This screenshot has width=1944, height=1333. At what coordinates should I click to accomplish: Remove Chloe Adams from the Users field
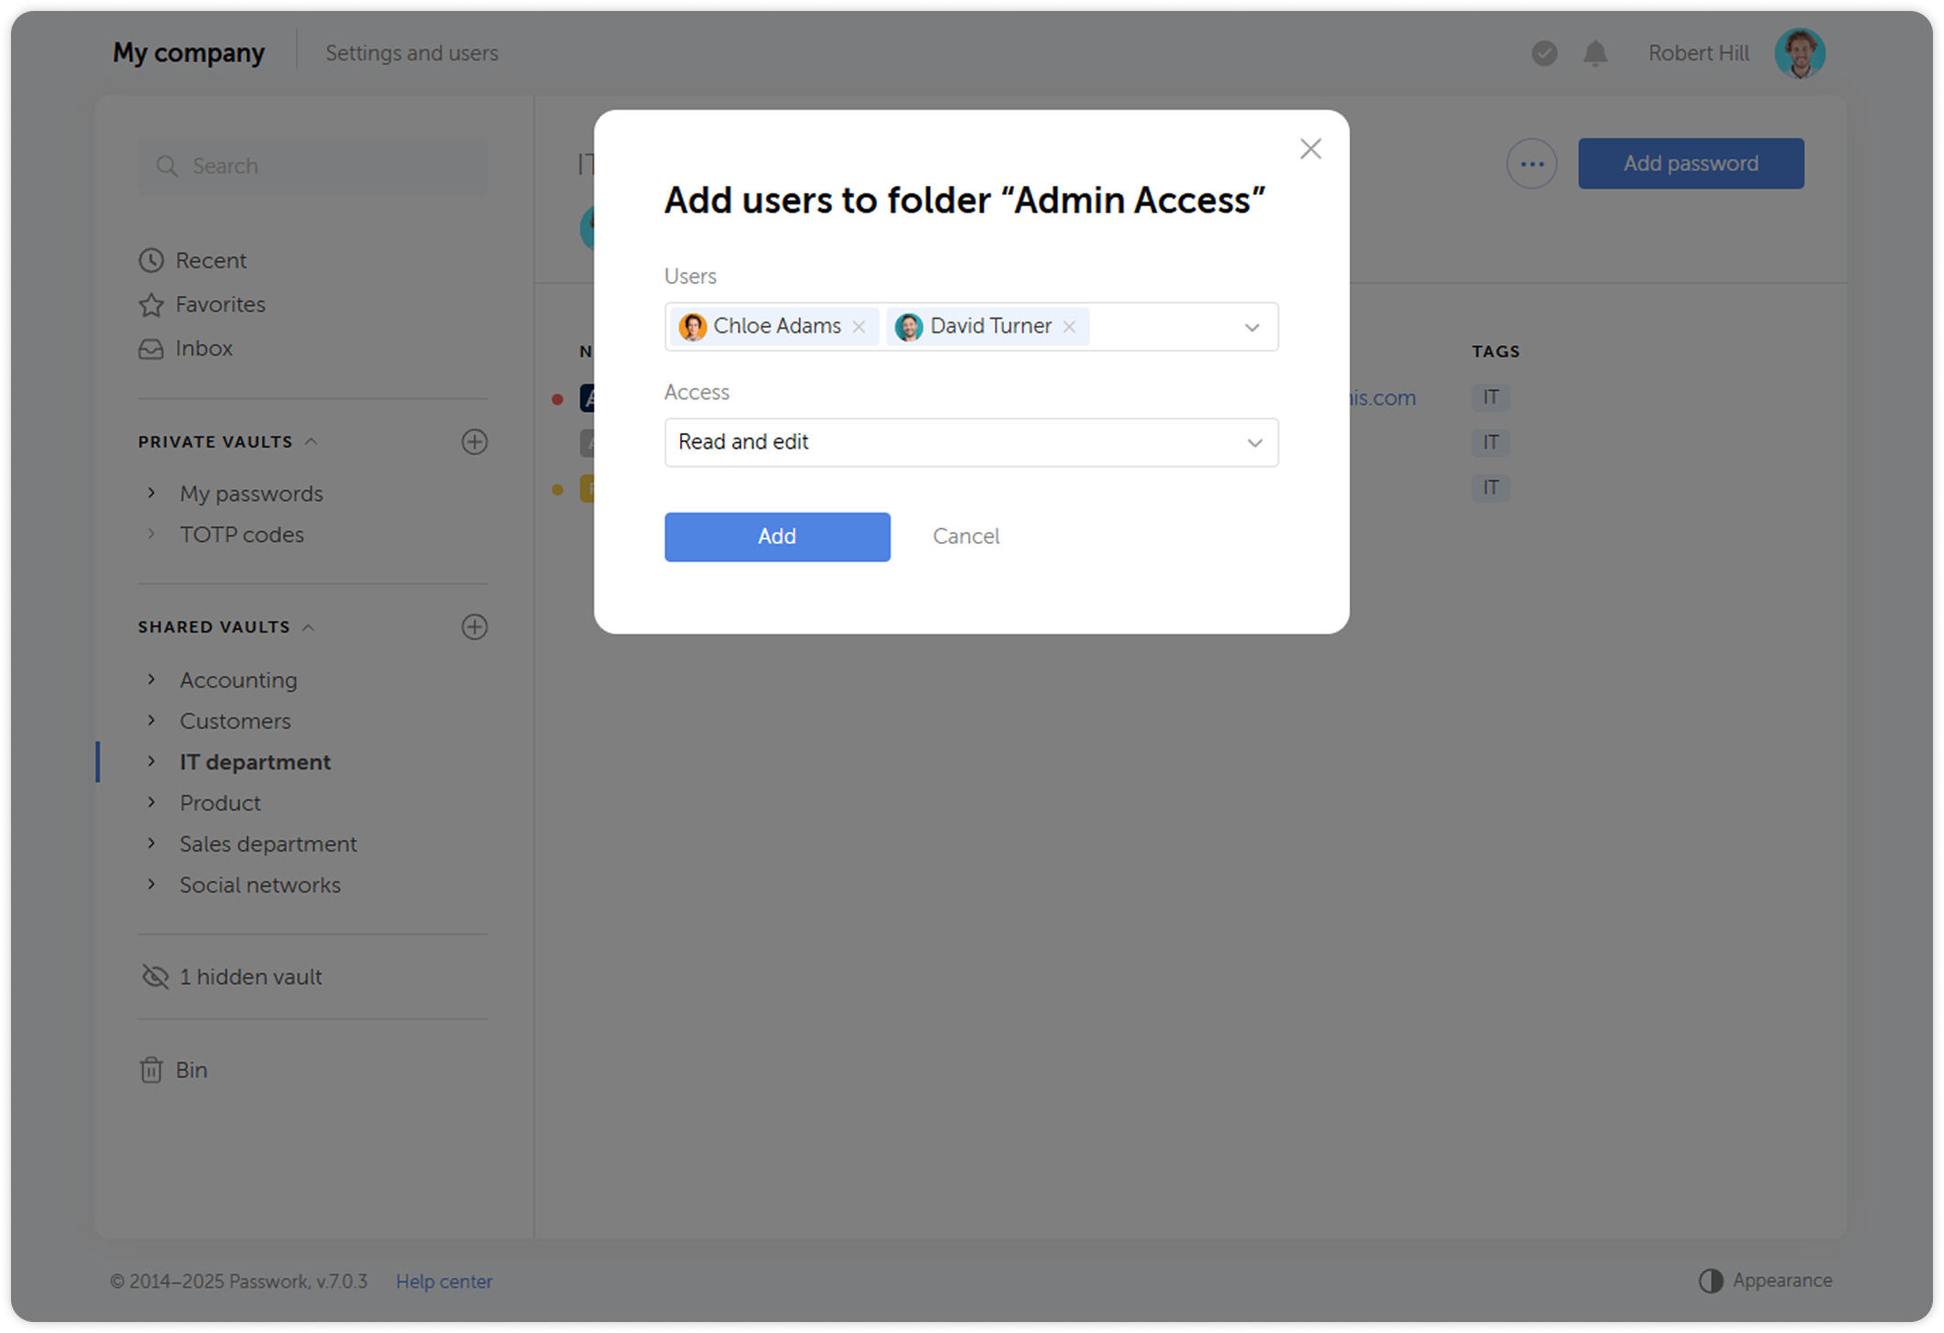click(x=859, y=326)
